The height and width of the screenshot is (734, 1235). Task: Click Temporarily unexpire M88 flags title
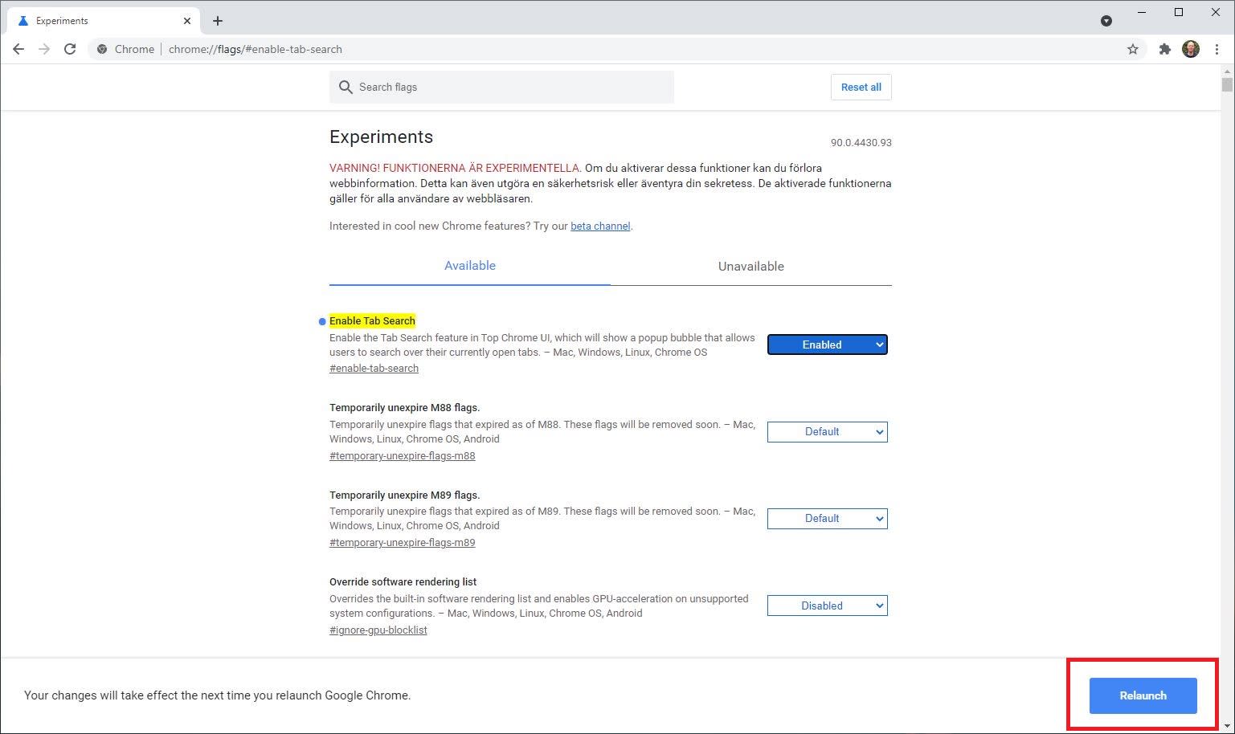(x=404, y=407)
